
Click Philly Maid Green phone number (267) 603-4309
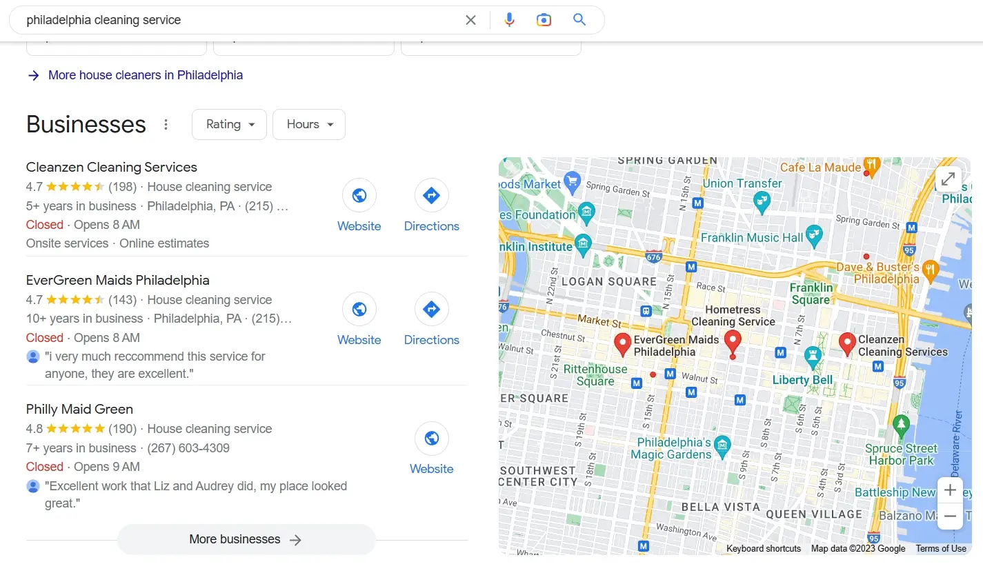point(188,448)
